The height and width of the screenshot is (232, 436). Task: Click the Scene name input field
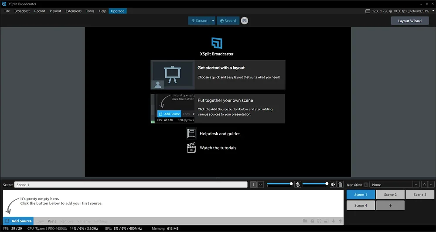tap(131, 185)
